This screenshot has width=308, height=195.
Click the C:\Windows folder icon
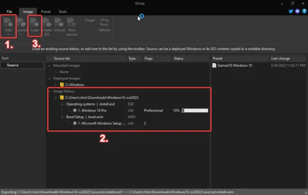coord(62,84)
